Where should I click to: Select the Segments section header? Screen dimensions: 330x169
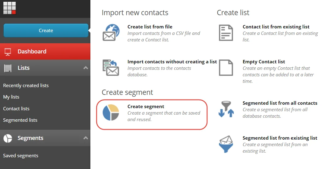(45, 138)
